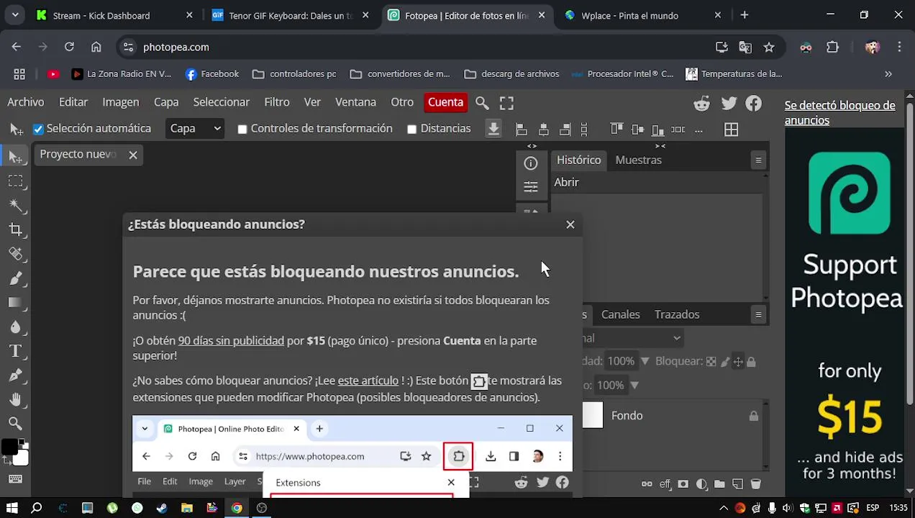This screenshot has height=518, width=915.
Task: Enable Controles de transformación checkbox
Action: point(242,129)
